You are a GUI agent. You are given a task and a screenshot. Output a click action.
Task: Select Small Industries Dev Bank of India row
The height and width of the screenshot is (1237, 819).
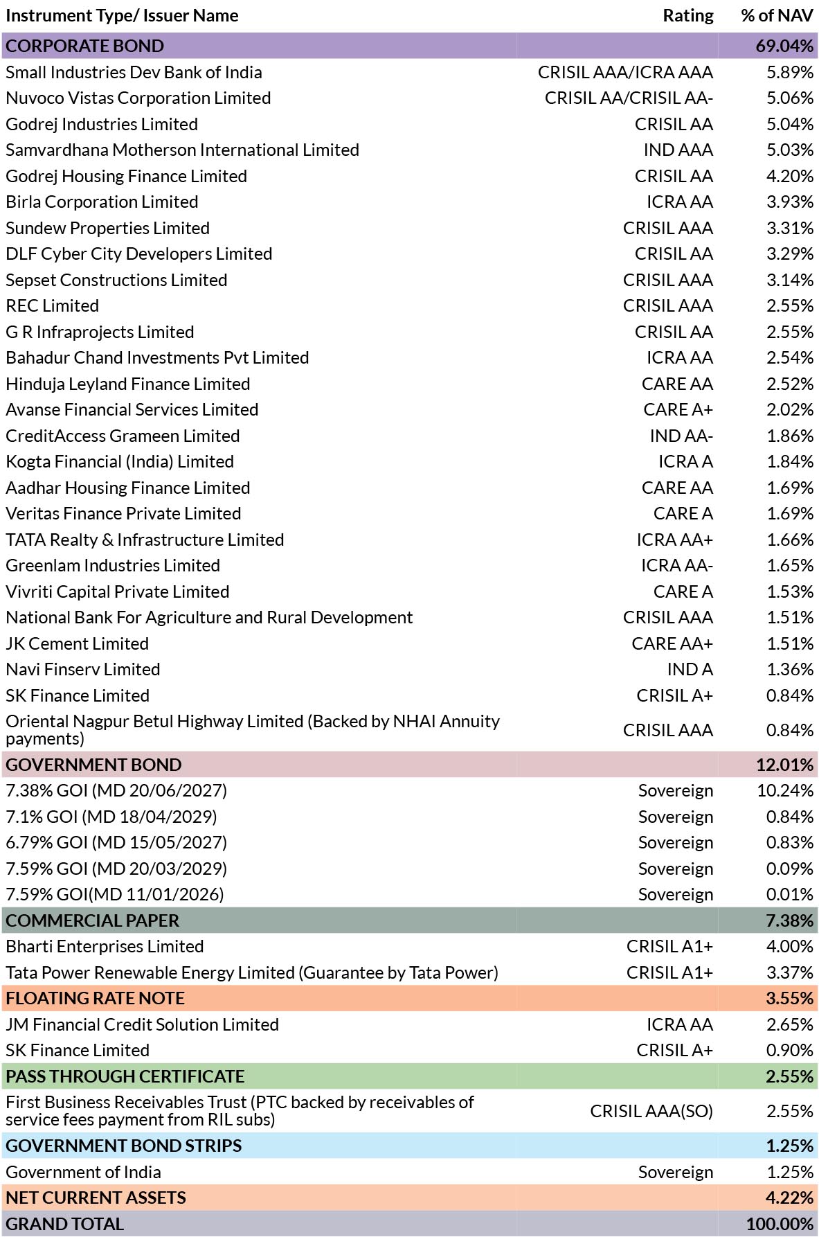tap(409, 72)
